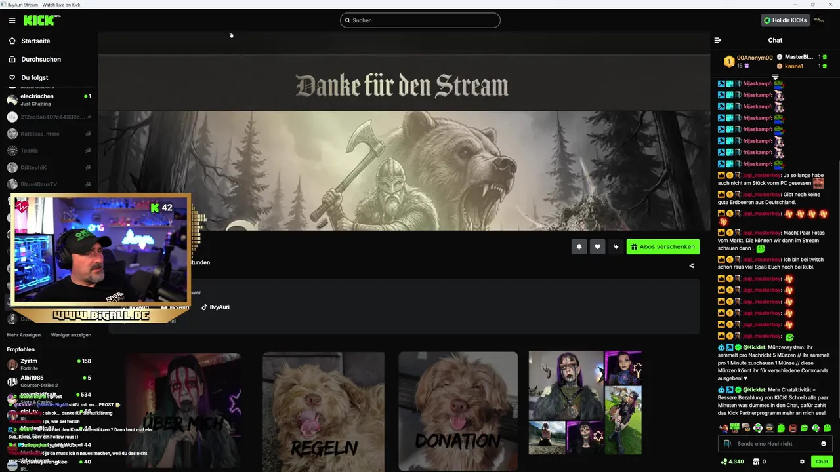Open followed channel electrinchen
This screenshot has height=472, width=840.
49,100
